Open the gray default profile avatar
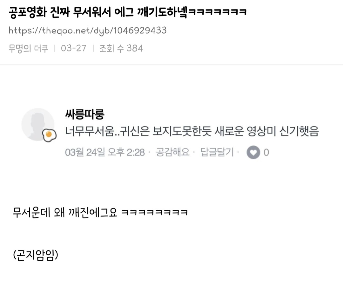343x285 pixels. (x=38, y=124)
